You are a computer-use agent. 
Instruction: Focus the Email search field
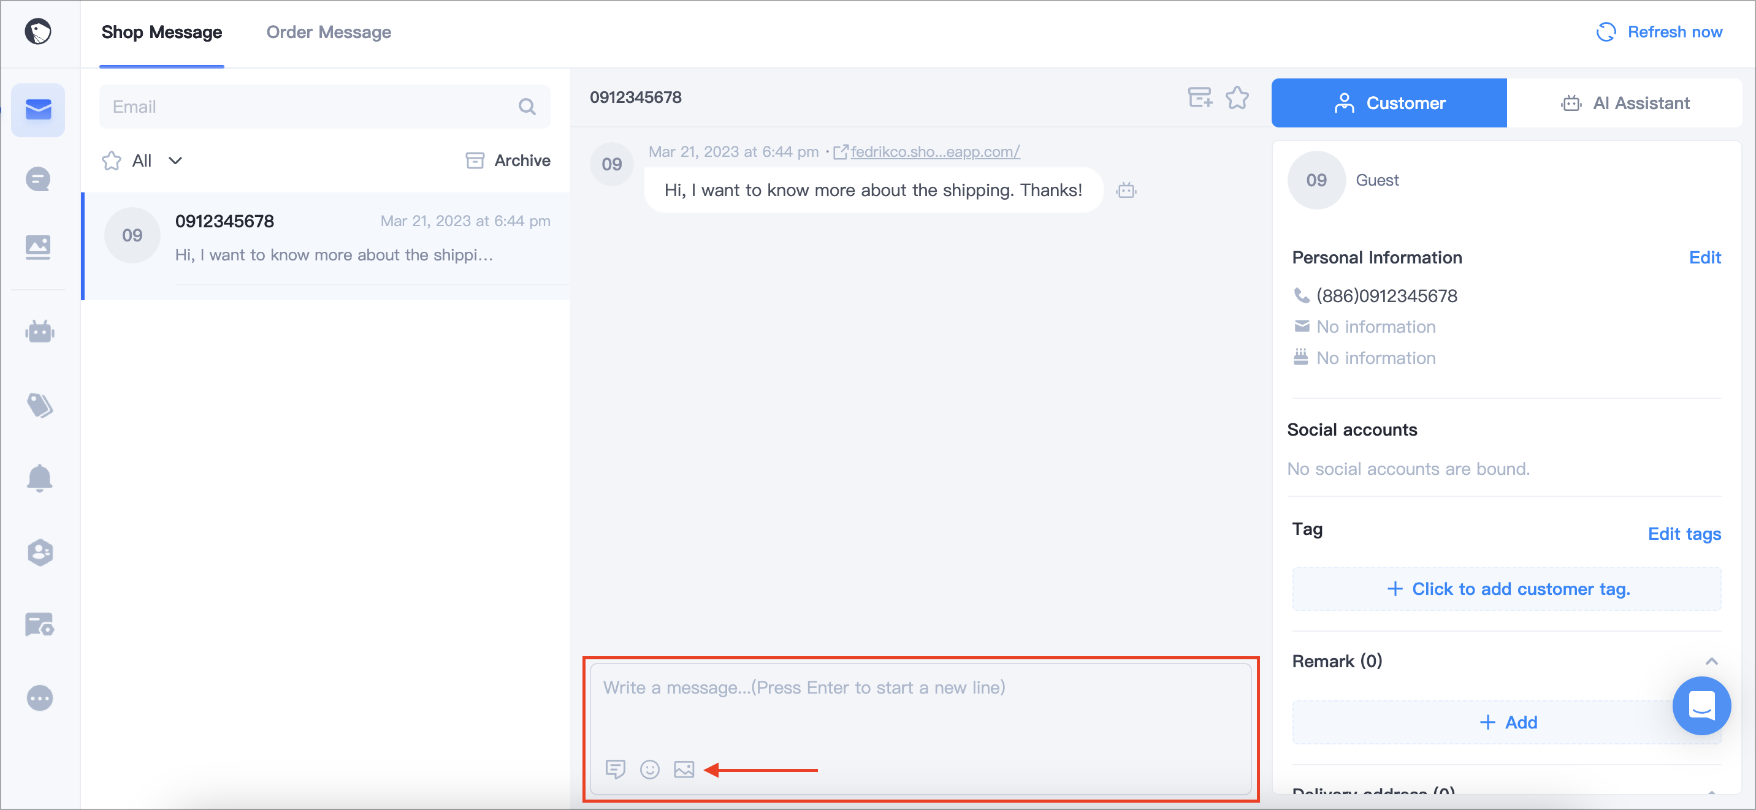click(324, 107)
